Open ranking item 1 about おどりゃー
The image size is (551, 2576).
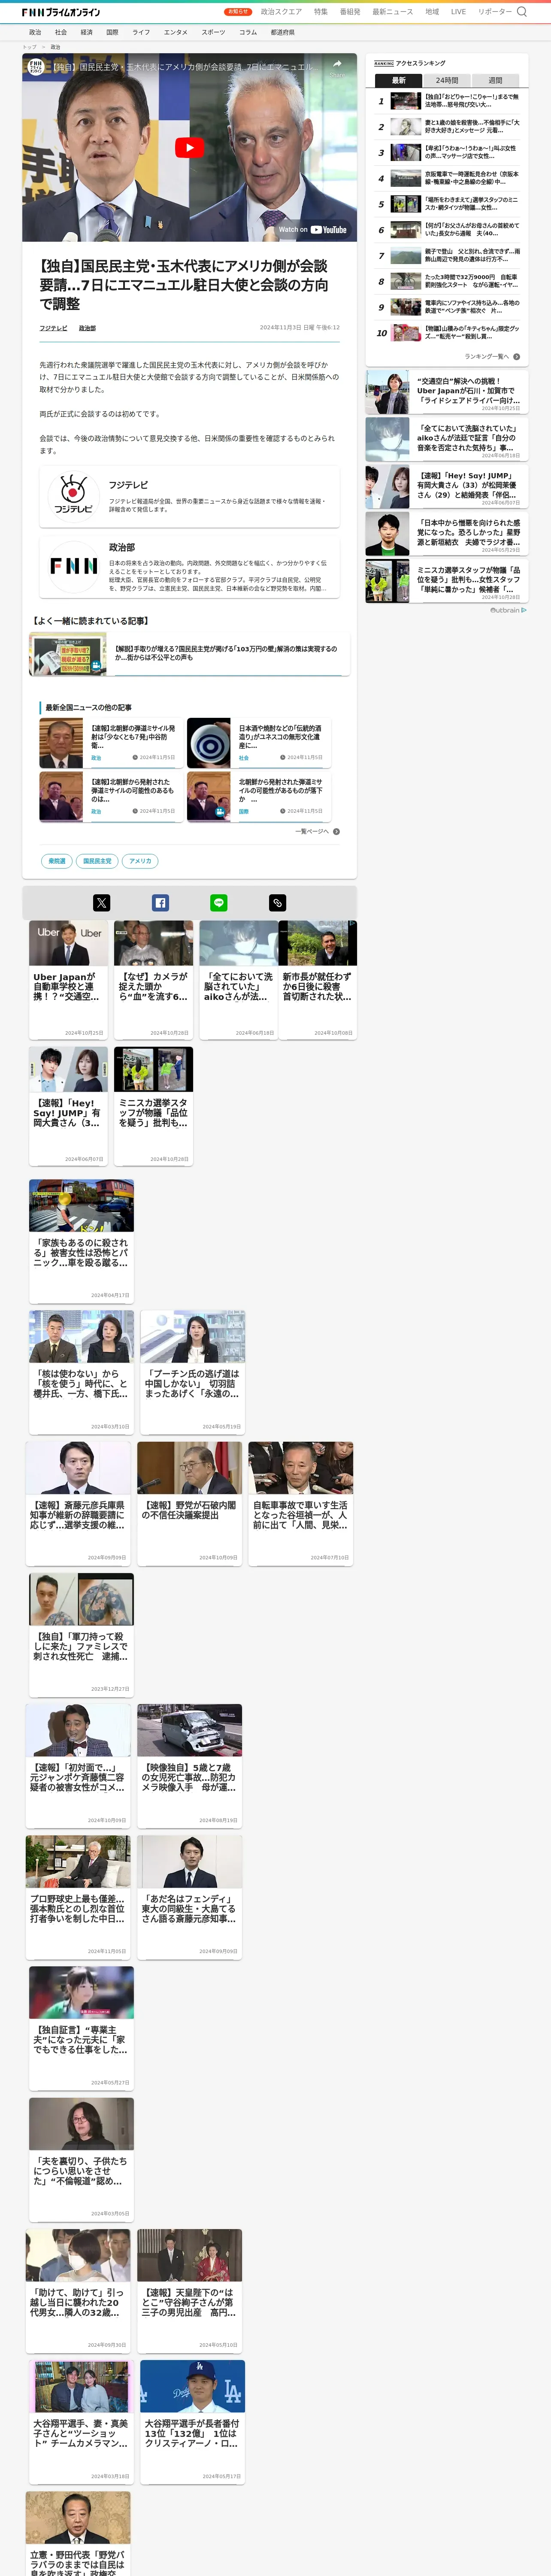coord(447,101)
